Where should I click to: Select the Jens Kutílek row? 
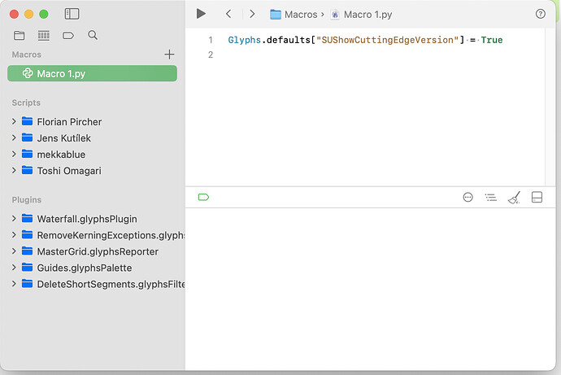point(93,138)
